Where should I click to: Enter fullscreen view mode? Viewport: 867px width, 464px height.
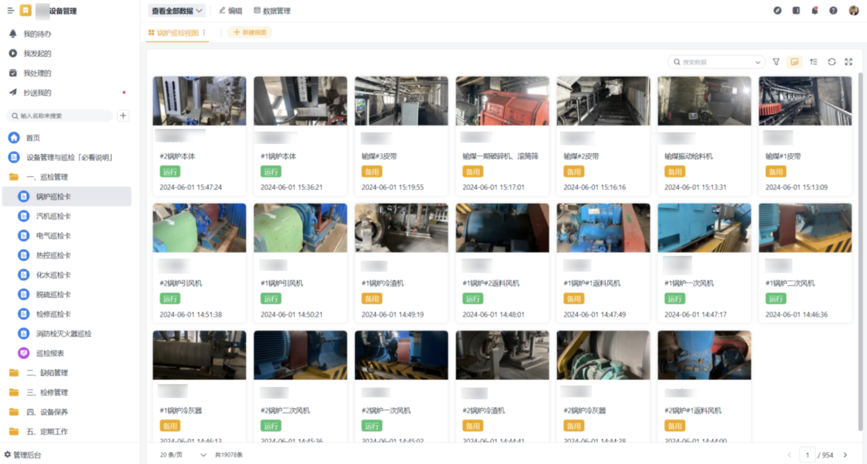click(x=848, y=62)
